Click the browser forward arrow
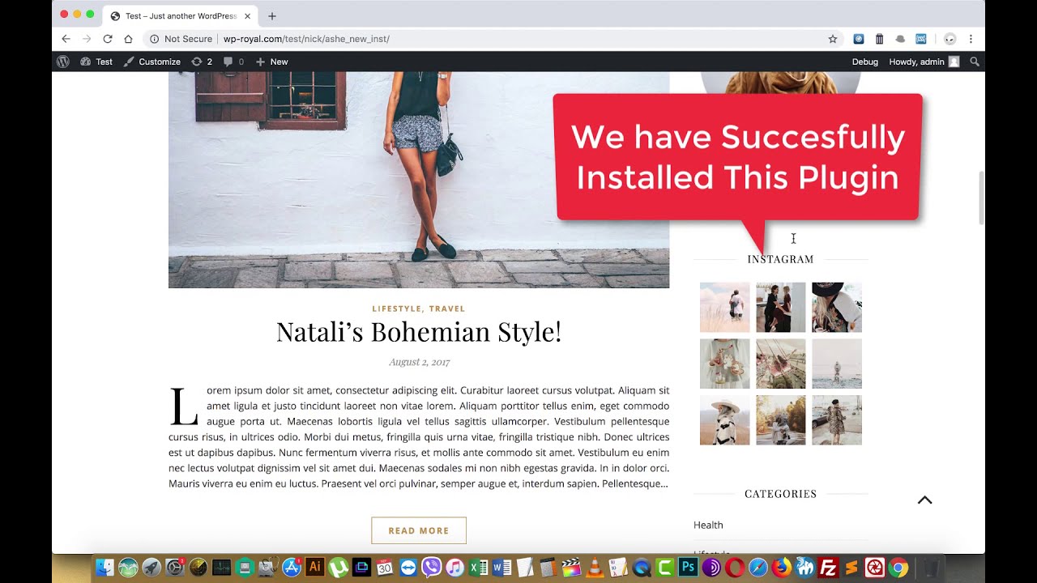The height and width of the screenshot is (583, 1037). 87,39
